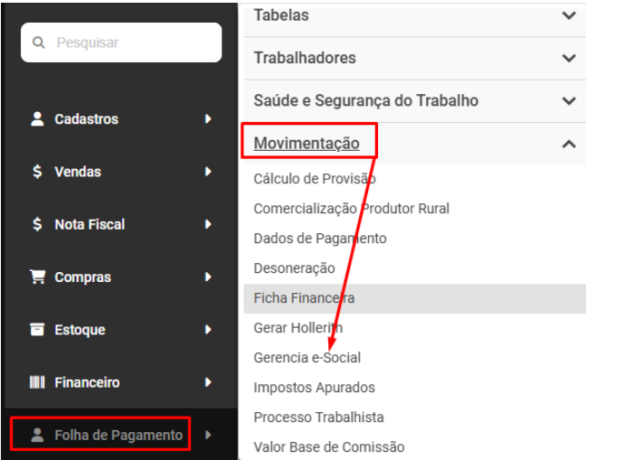
Task: Click the Compras shopping cart icon
Action: (38, 277)
